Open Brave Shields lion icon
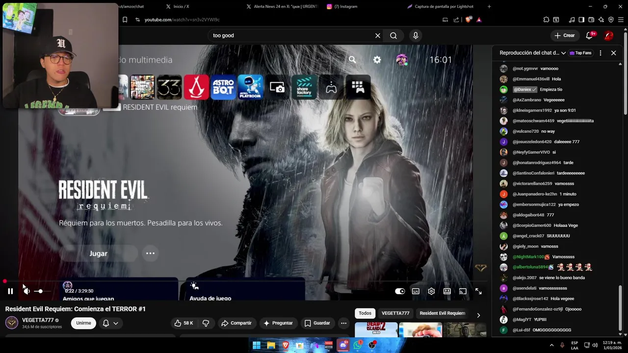The width and height of the screenshot is (628, 353). pos(468,20)
